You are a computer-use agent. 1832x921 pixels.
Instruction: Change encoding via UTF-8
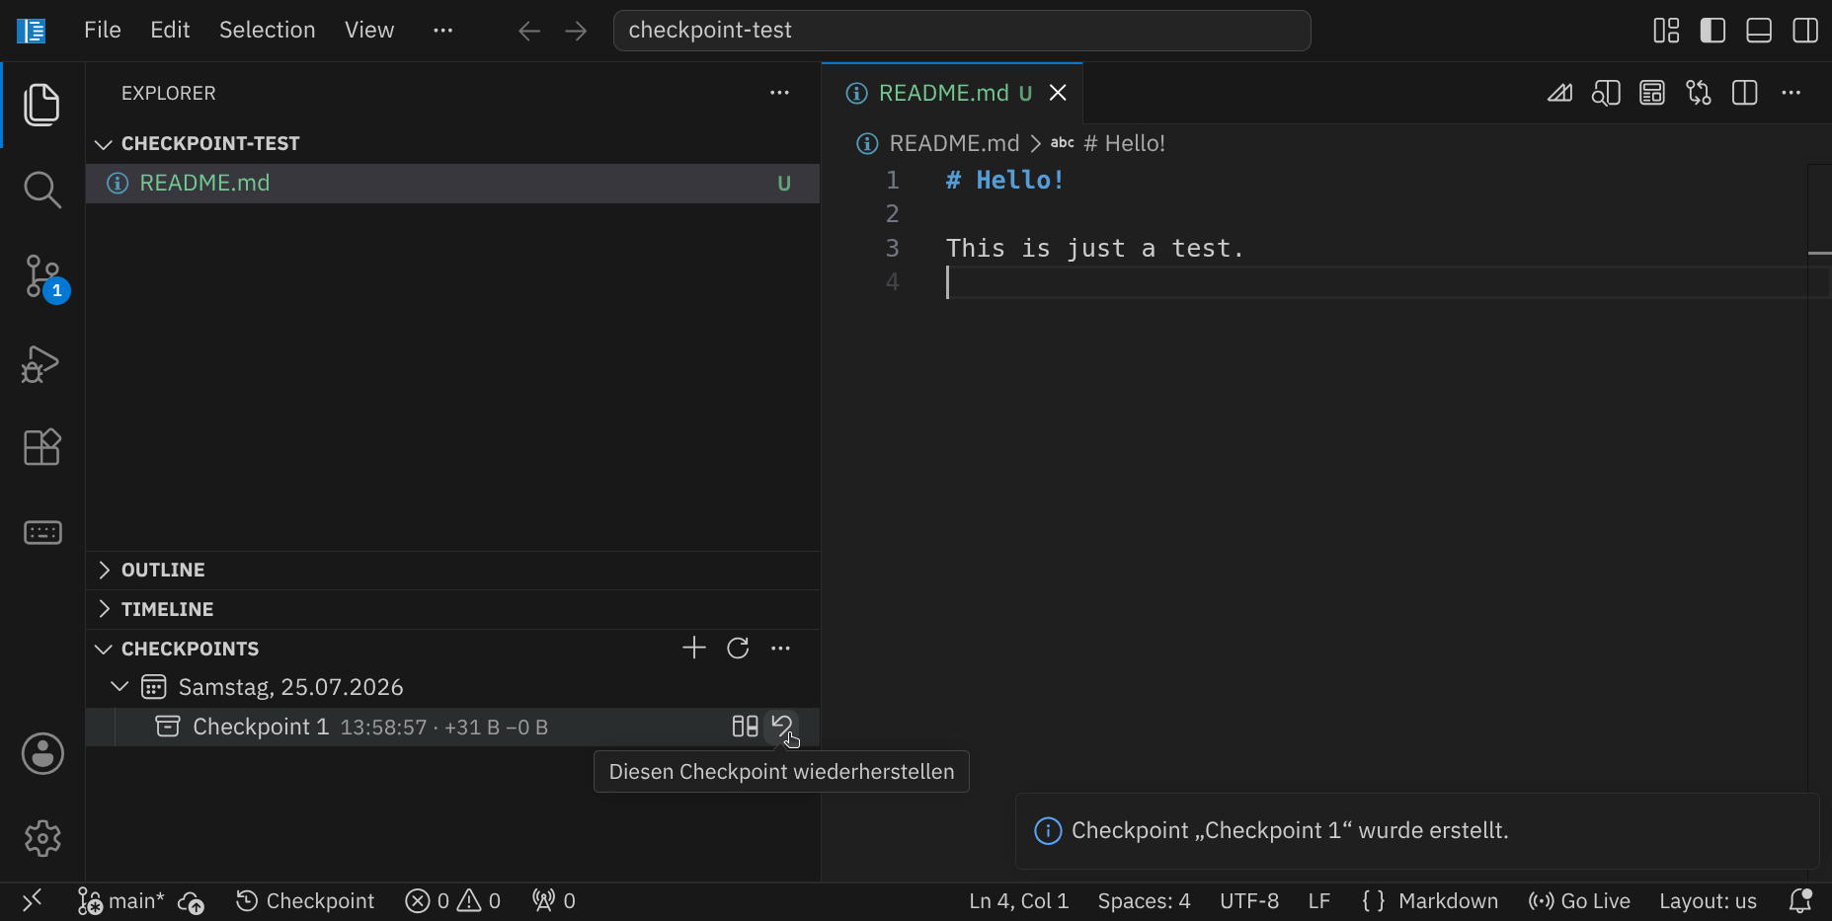[x=1249, y=901]
